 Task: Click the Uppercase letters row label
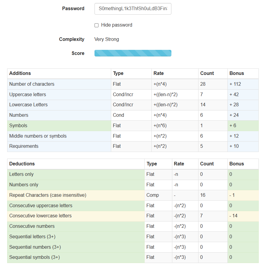(x=28, y=95)
